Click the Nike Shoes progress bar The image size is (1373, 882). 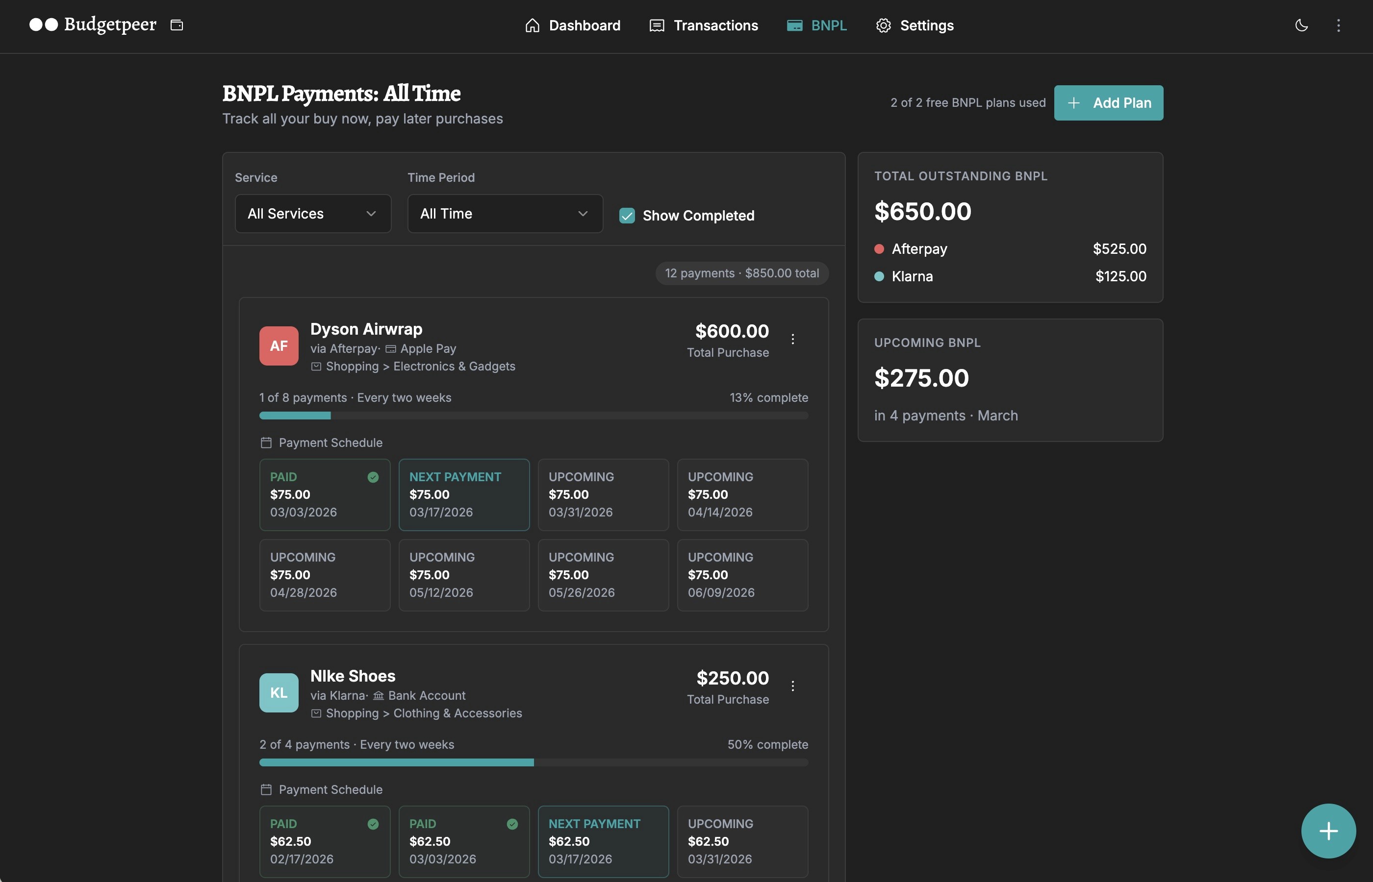533,762
